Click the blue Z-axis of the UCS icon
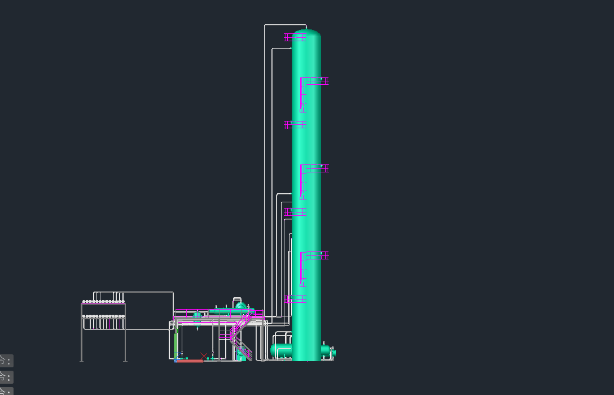The width and height of the screenshot is (614, 395). 177,357
